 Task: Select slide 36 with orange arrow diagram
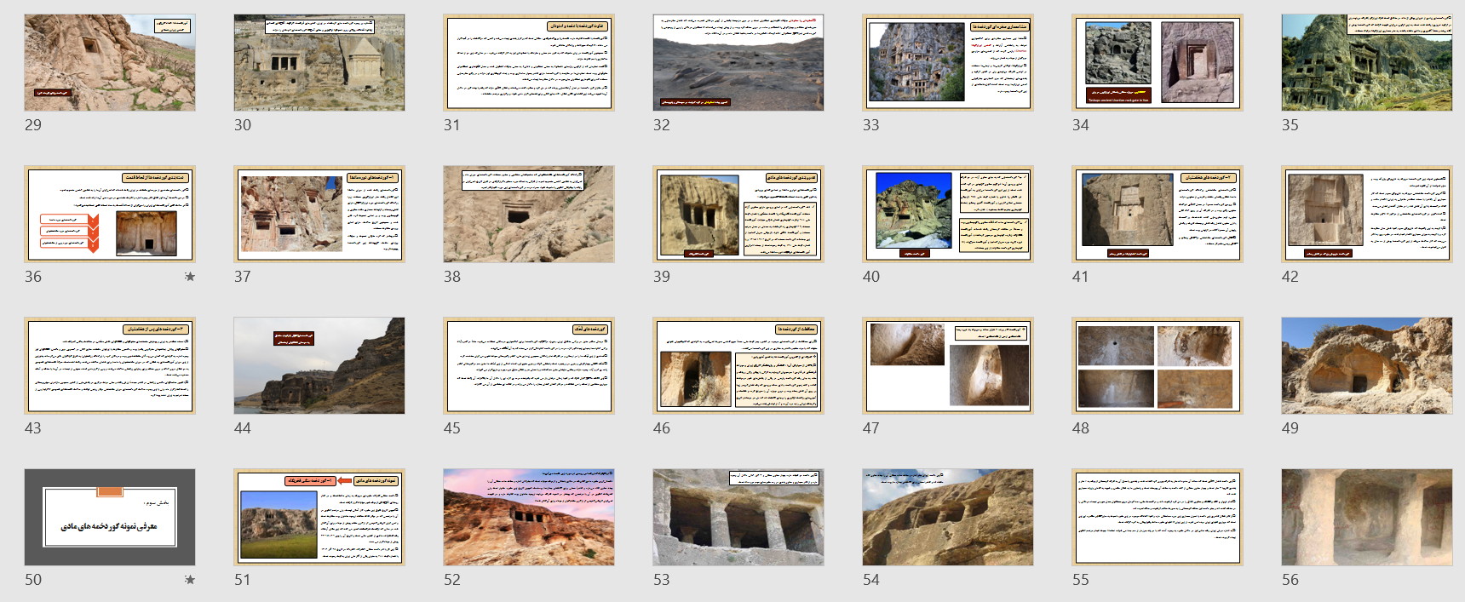[x=110, y=214]
